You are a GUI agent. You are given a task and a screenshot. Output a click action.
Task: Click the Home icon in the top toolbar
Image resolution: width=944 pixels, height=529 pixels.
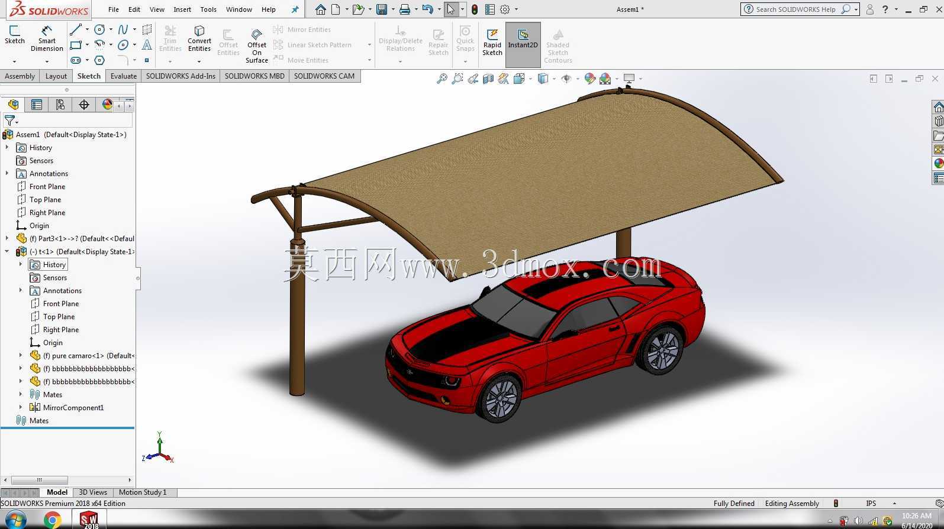coord(320,9)
